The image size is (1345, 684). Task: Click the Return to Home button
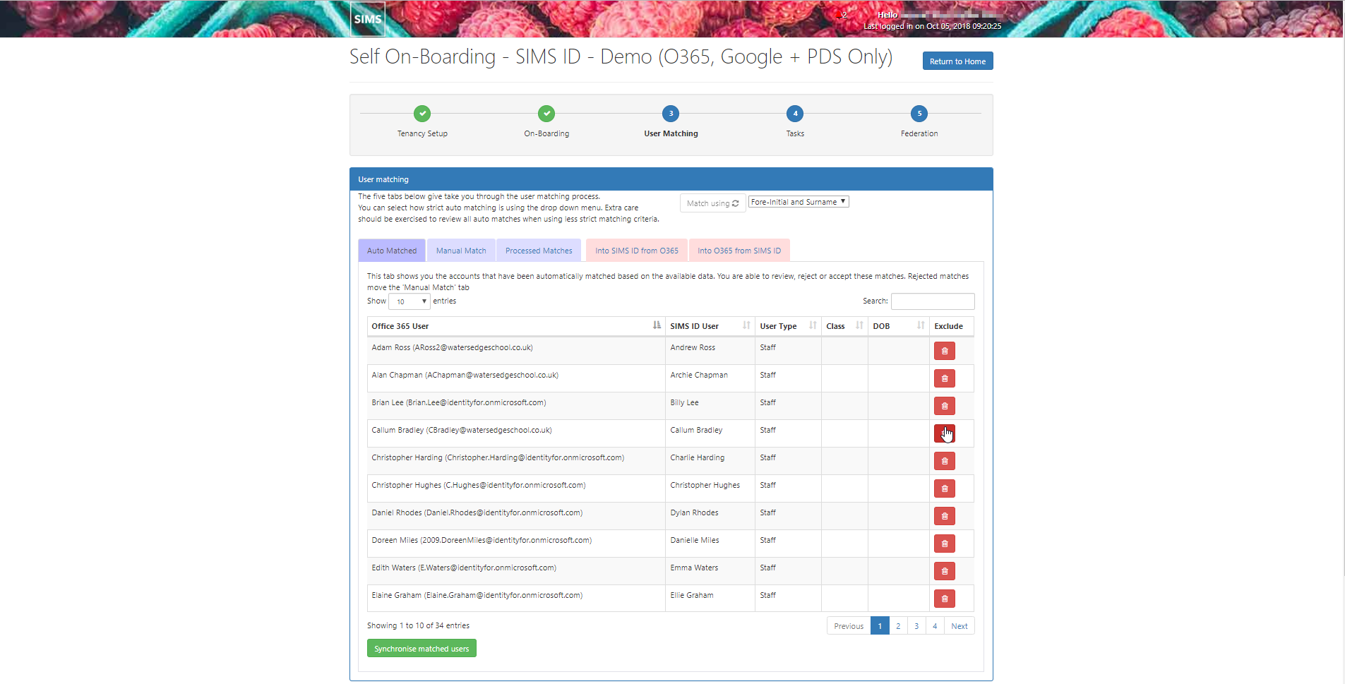point(957,61)
